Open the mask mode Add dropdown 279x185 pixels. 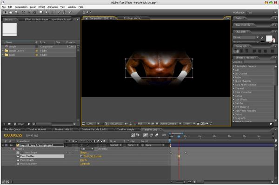click(x=87, y=149)
